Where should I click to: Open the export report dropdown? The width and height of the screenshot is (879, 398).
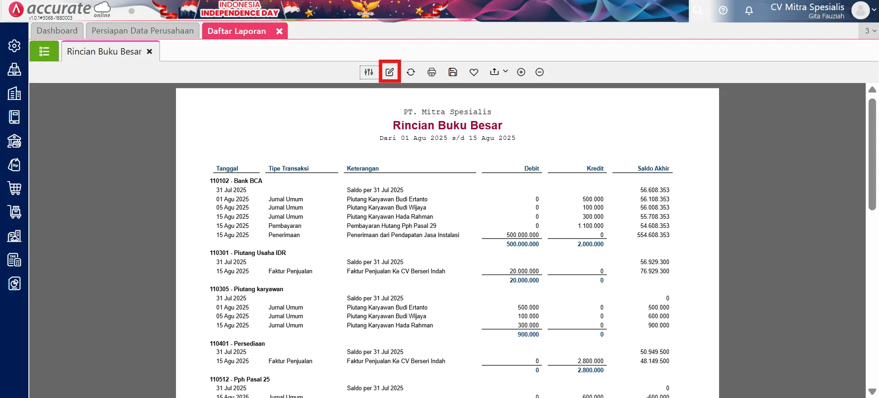pyautogui.click(x=499, y=72)
